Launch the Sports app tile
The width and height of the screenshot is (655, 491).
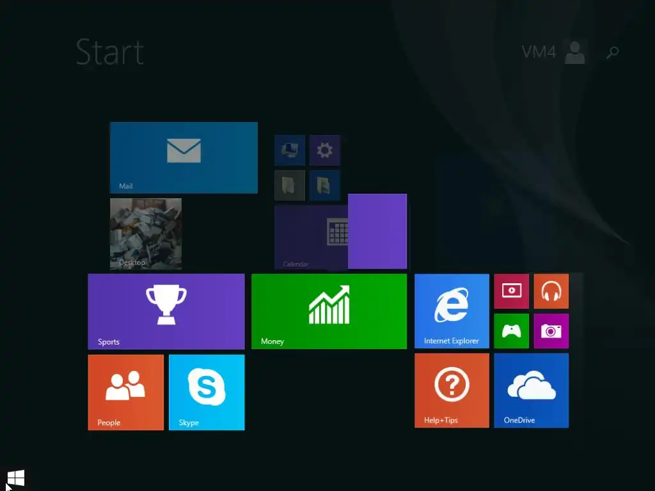(166, 311)
